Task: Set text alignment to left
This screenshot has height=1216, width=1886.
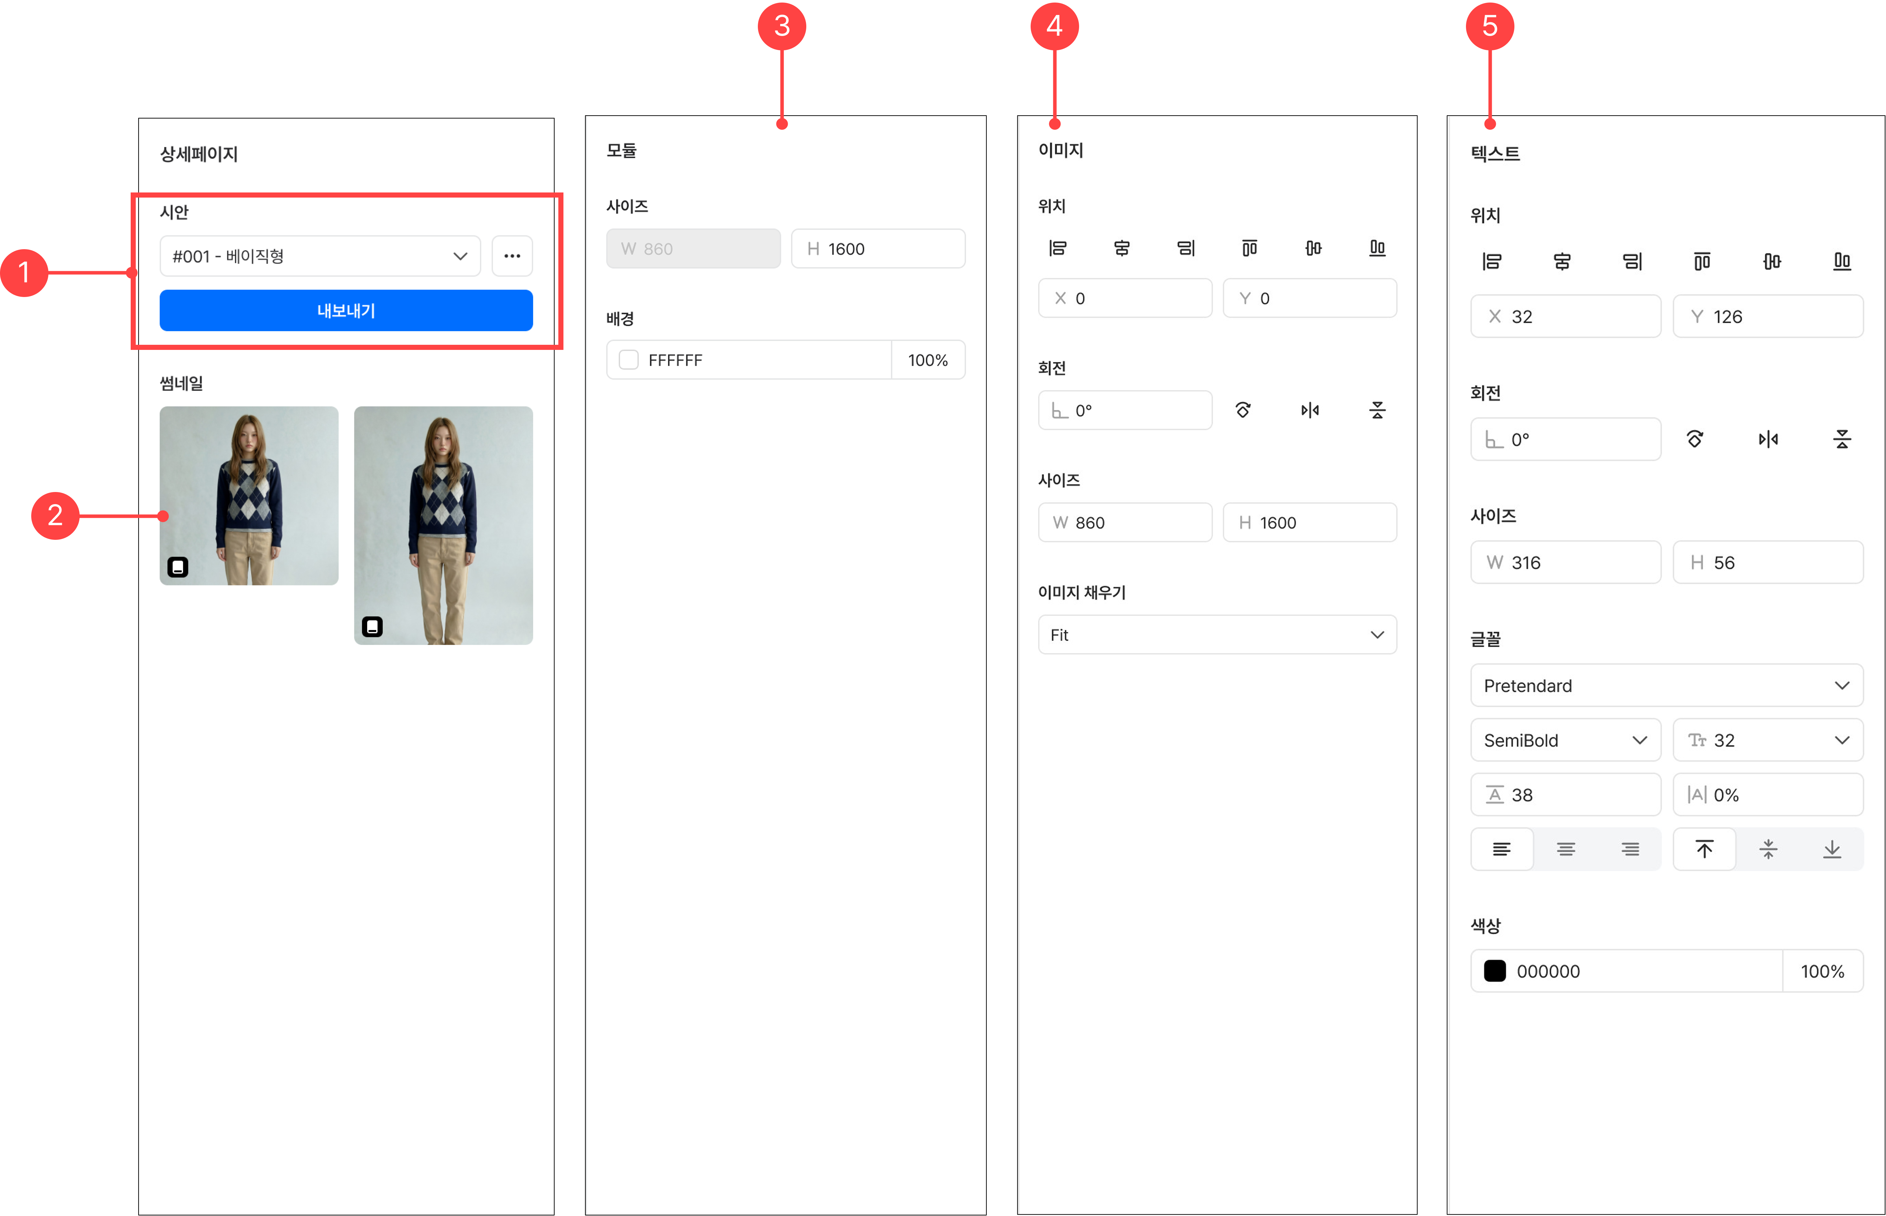Action: pos(1502,850)
